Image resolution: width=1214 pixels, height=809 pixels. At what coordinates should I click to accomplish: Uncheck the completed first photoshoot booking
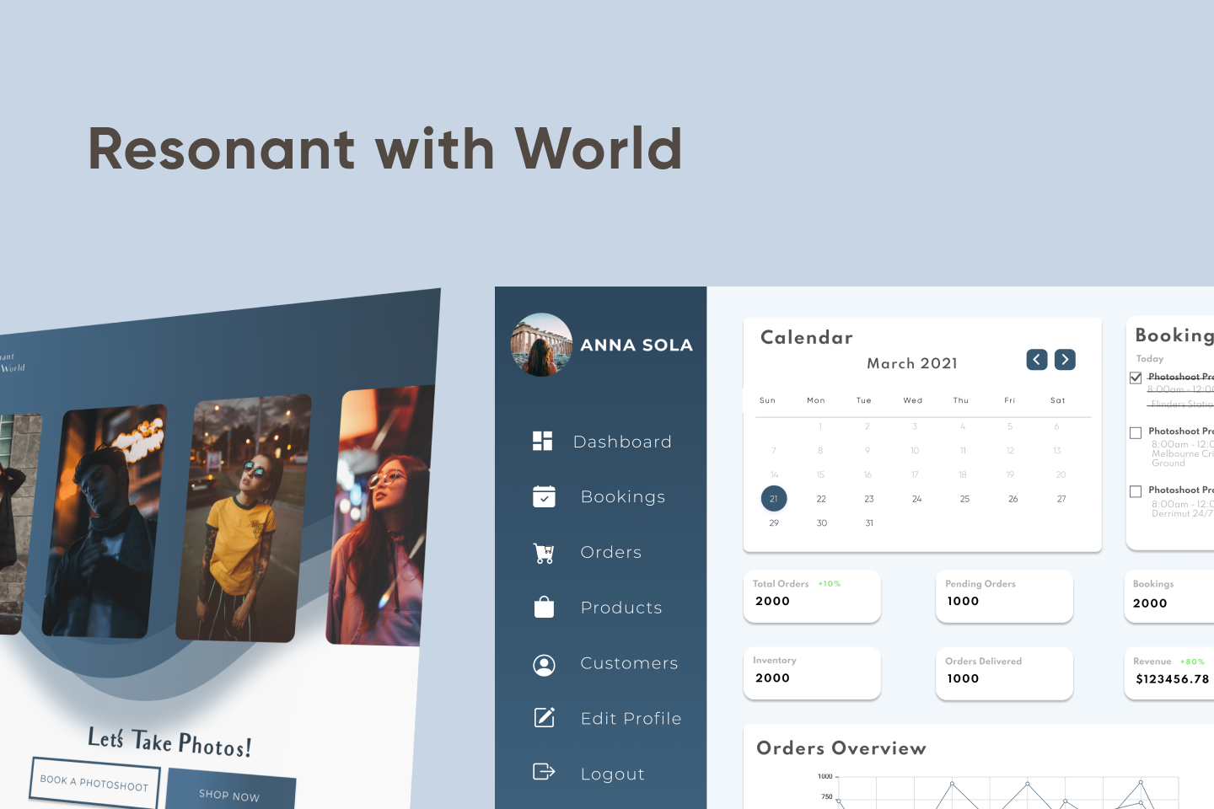pyautogui.click(x=1136, y=378)
